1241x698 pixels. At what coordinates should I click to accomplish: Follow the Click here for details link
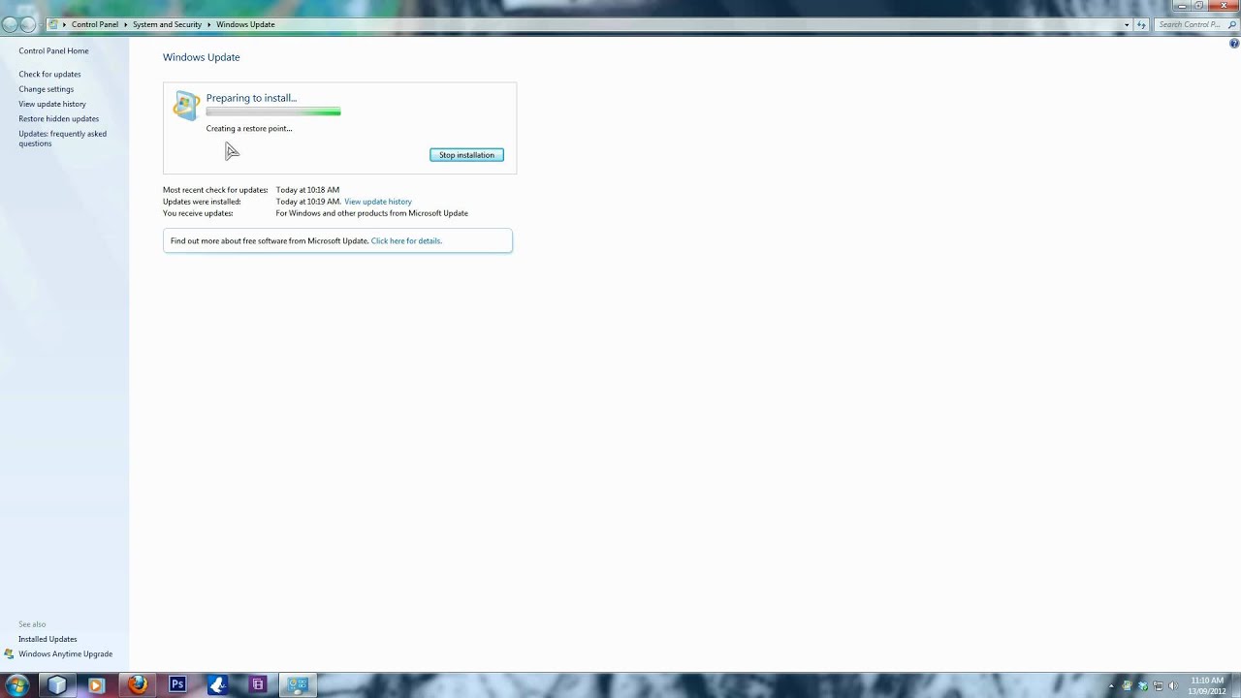[x=406, y=240]
